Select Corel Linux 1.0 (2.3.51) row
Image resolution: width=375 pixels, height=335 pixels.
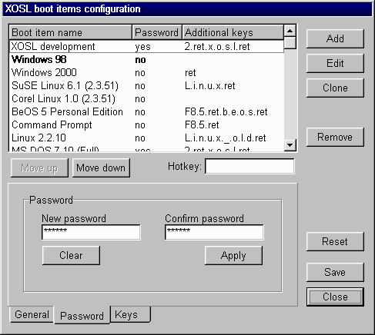tap(146, 98)
